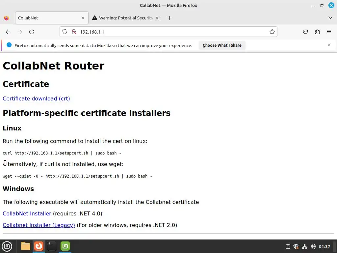Launch the Terminal from taskbar
337x253 pixels.
[x=52, y=246]
